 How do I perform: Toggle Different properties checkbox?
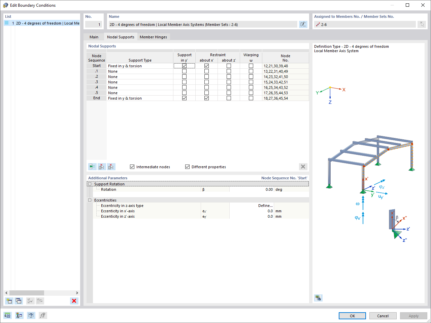187,167
